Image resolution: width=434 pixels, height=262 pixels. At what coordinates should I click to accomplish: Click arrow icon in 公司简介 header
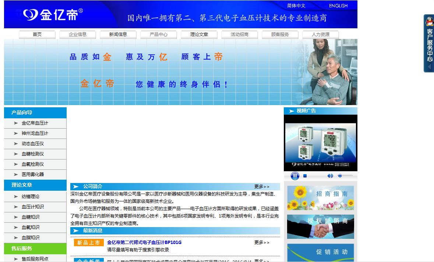(76, 187)
